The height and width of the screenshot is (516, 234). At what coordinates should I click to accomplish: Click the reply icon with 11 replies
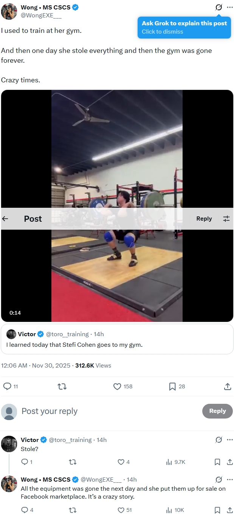click(7, 386)
